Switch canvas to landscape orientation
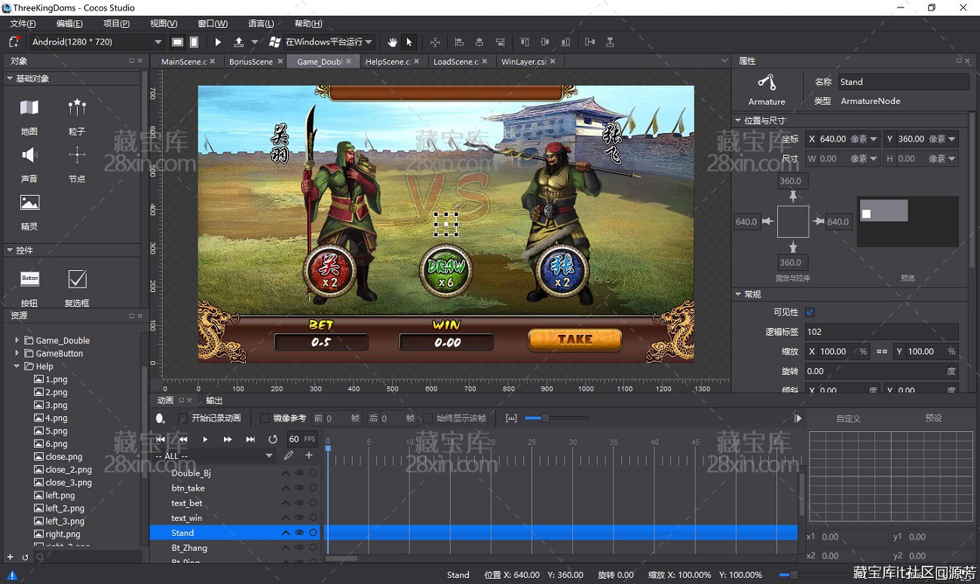 (177, 42)
